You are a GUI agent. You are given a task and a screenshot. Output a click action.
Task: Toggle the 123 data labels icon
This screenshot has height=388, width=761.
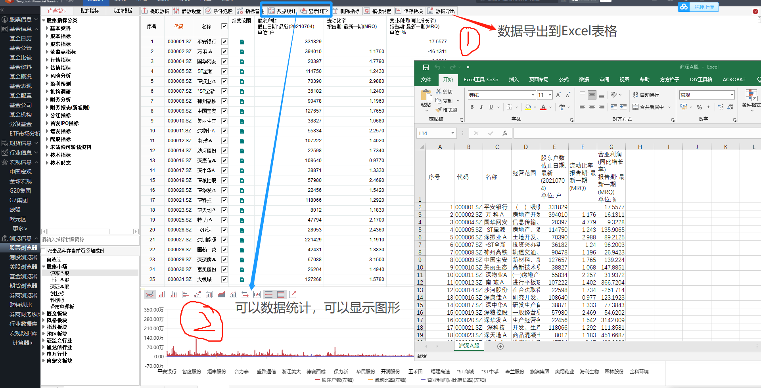(257, 294)
